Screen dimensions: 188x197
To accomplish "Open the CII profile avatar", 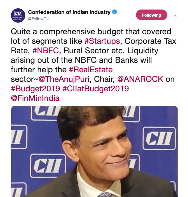I will [18, 15].
